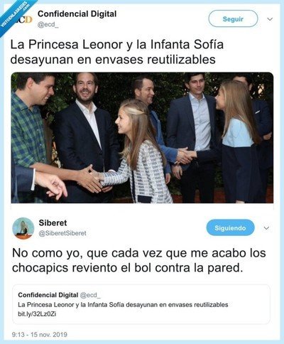Click the quoted tweet headline text
Viewport: 284px width, 344px height.
click(x=123, y=305)
